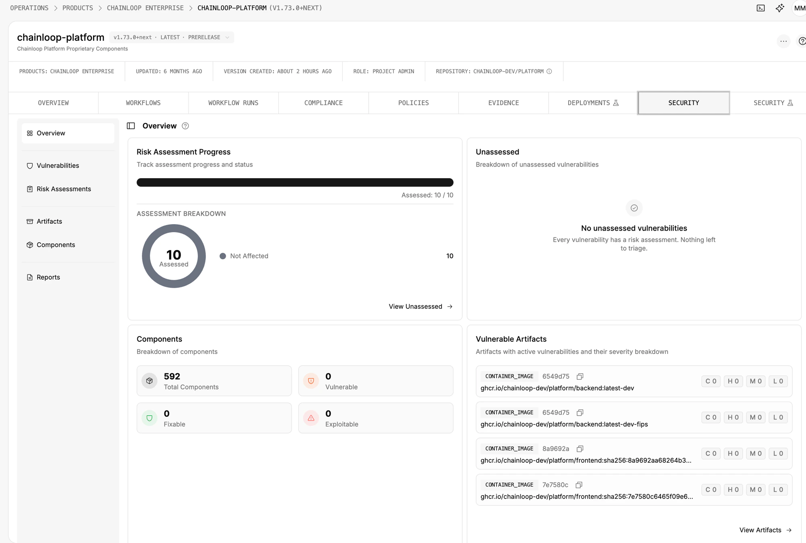This screenshot has height=543, width=806.
Task: Click the risk assessment progress bar
Action: click(x=295, y=183)
